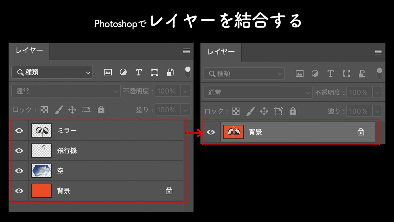The height and width of the screenshot is (222, 394).
Task: Click the pixel layer filter icon in the four-layer panel
Action: click(x=108, y=72)
